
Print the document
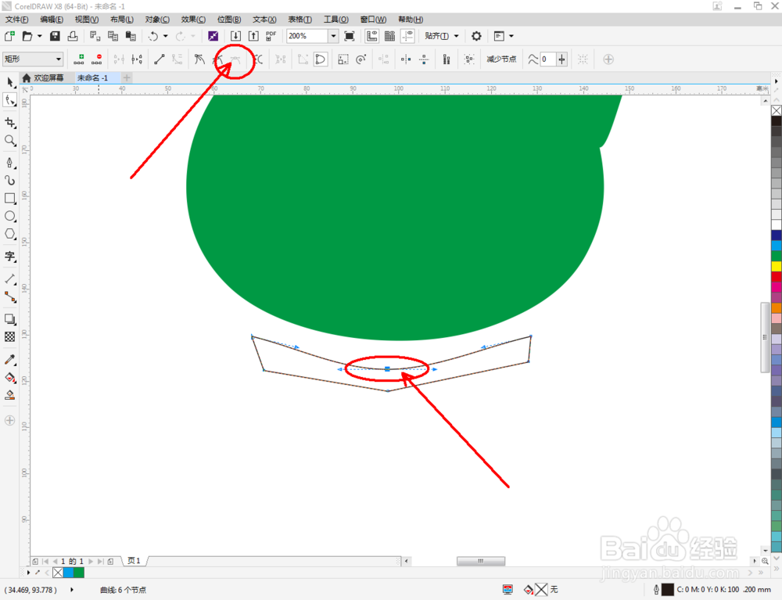point(73,36)
